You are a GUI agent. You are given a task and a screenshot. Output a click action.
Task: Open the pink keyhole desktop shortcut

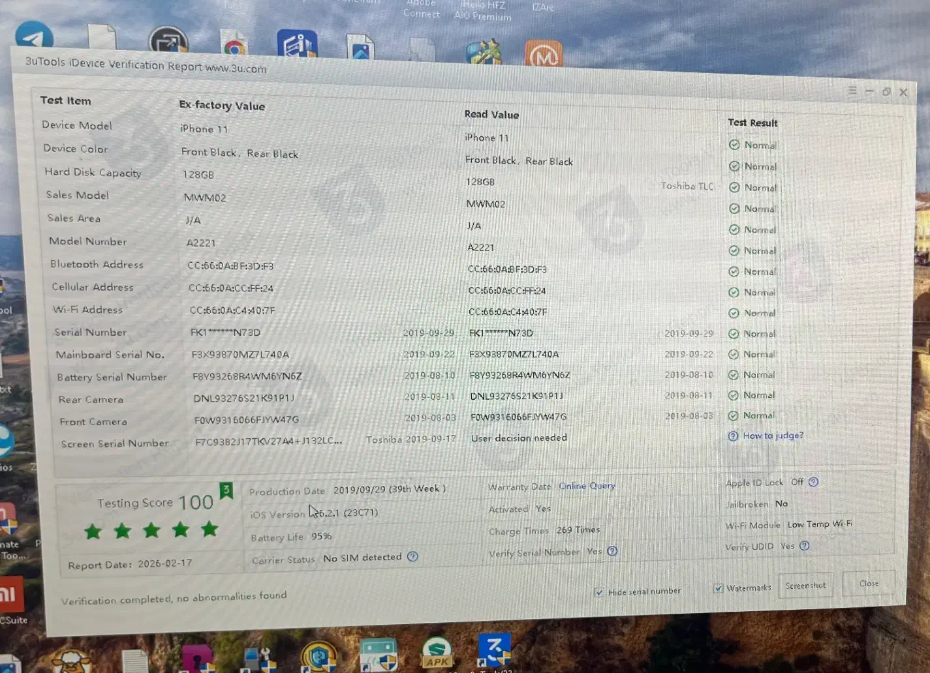point(198,659)
